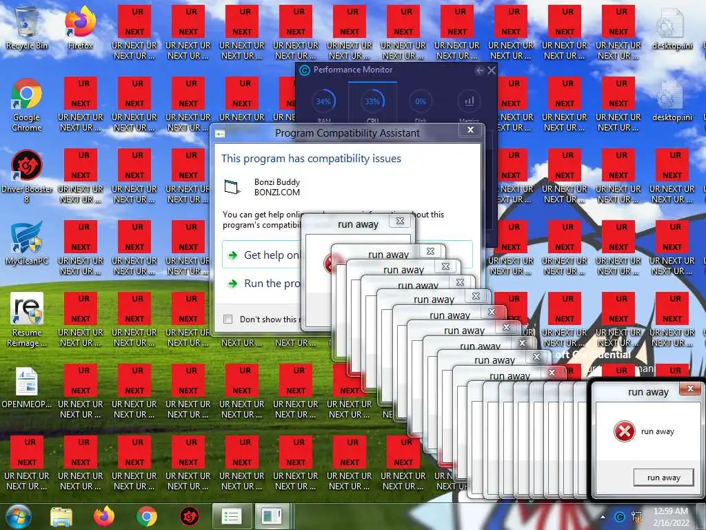
Task: Close the Performance Monitor widget
Action: click(491, 70)
